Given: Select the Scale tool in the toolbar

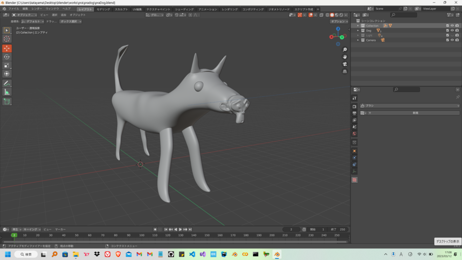Looking at the screenshot, I should point(7,65).
